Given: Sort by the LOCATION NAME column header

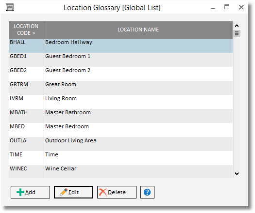Looking at the screenshot, I should coord(138,30).
